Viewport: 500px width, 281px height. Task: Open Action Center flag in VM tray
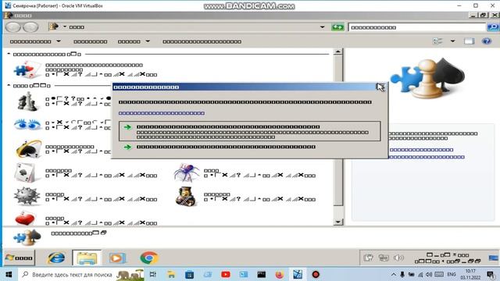[x=368, y=258]
